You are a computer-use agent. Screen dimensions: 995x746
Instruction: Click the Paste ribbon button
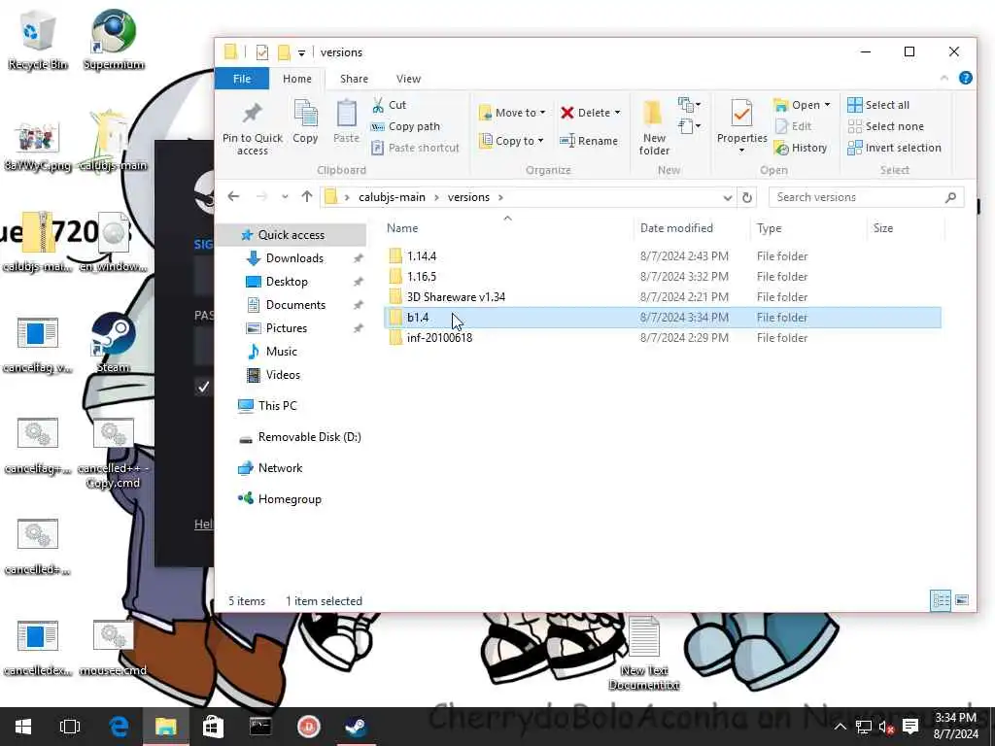coord(346,121)
